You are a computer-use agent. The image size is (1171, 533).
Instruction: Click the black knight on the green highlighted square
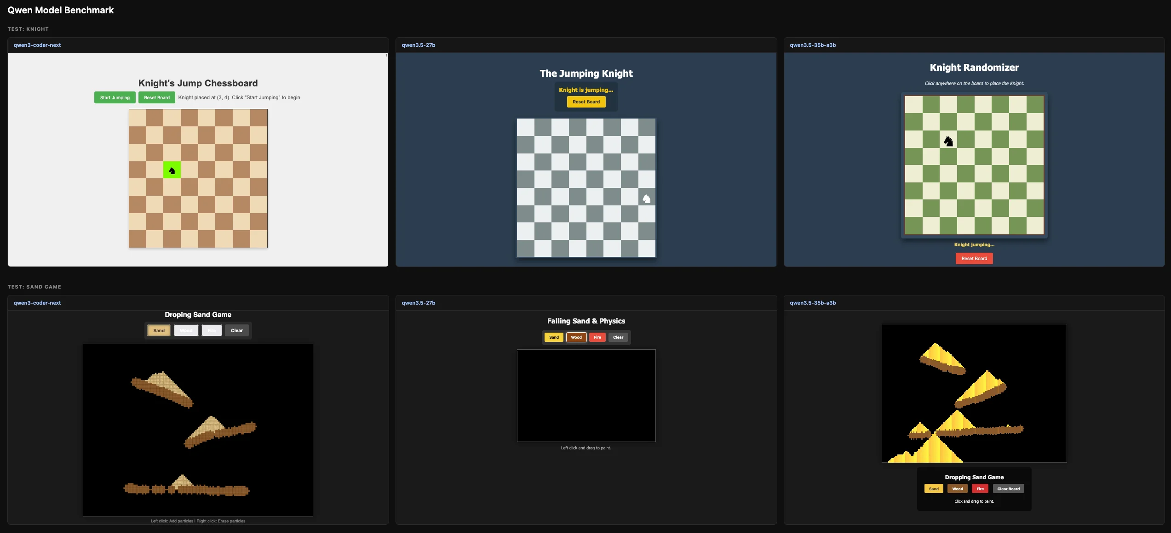[x=172, y=170]
